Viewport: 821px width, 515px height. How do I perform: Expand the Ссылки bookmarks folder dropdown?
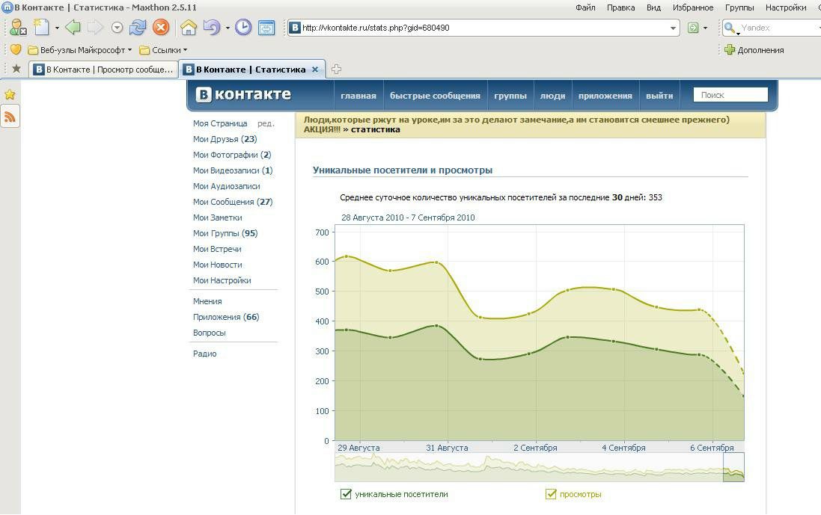tap(163, 50)
